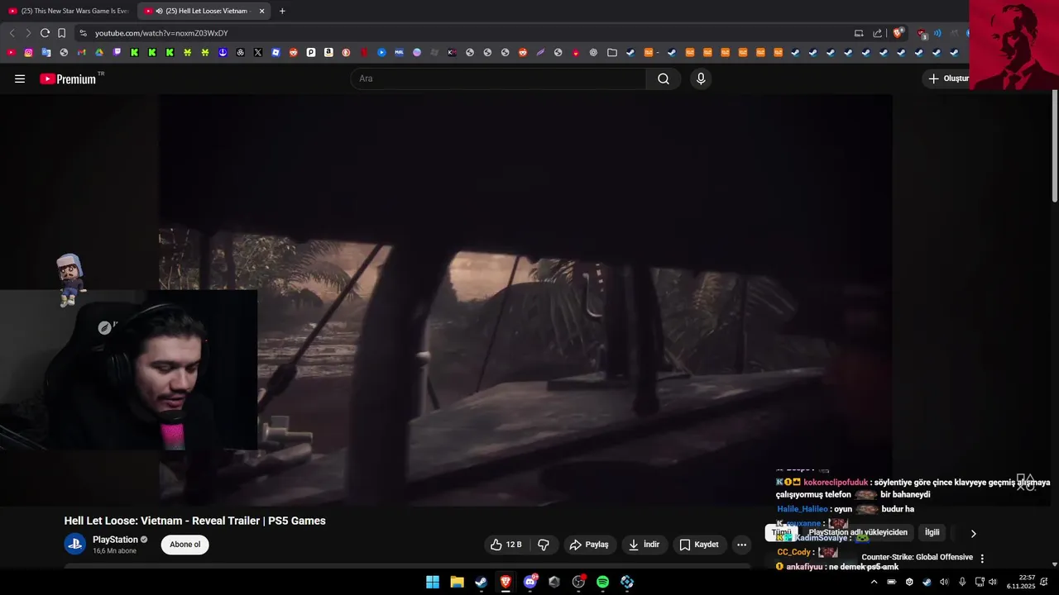Share this page from address bar
Screen dimensions: 1059x595
878,33
